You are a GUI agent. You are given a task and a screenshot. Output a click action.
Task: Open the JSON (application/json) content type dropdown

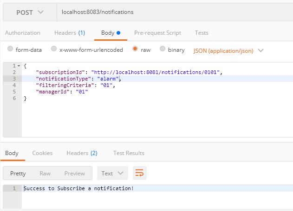(228, 50)
